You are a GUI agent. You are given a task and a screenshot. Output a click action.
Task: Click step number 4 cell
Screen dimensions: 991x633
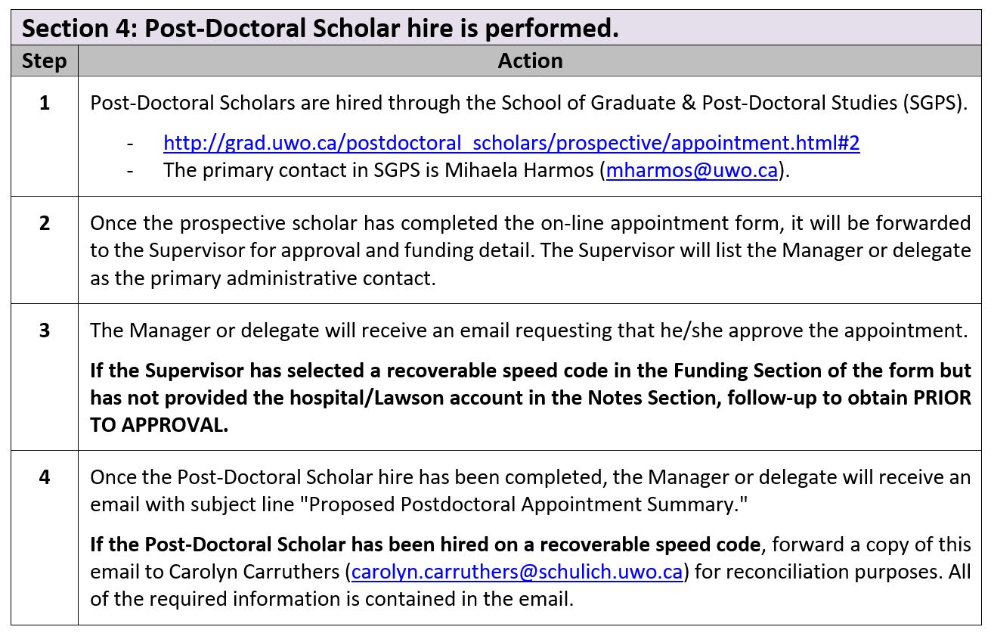[45, 477]
